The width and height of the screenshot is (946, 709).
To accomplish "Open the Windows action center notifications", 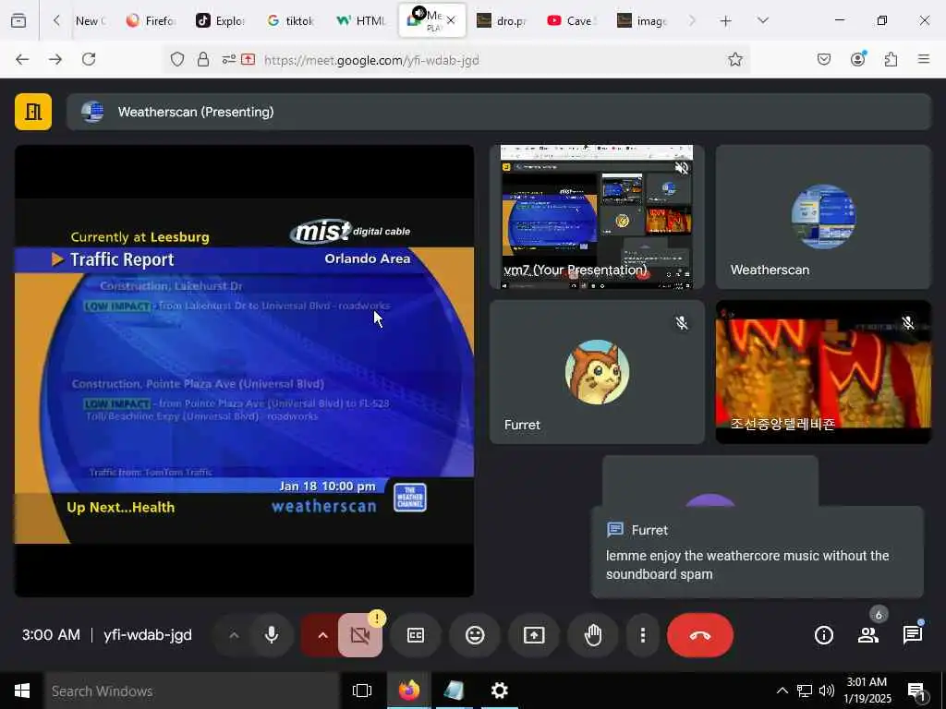I will (917, 691).
